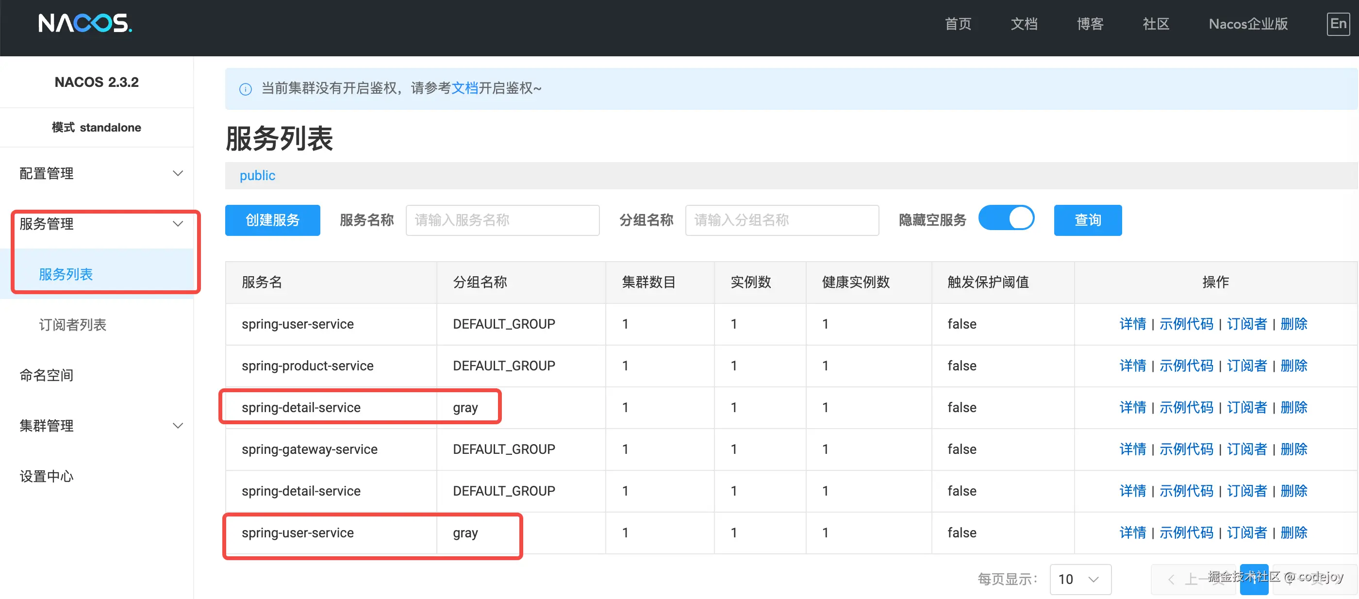The image size is (1359, 599).
Task: Open 文档 in the top navigation
Action: pos(1024,24)
